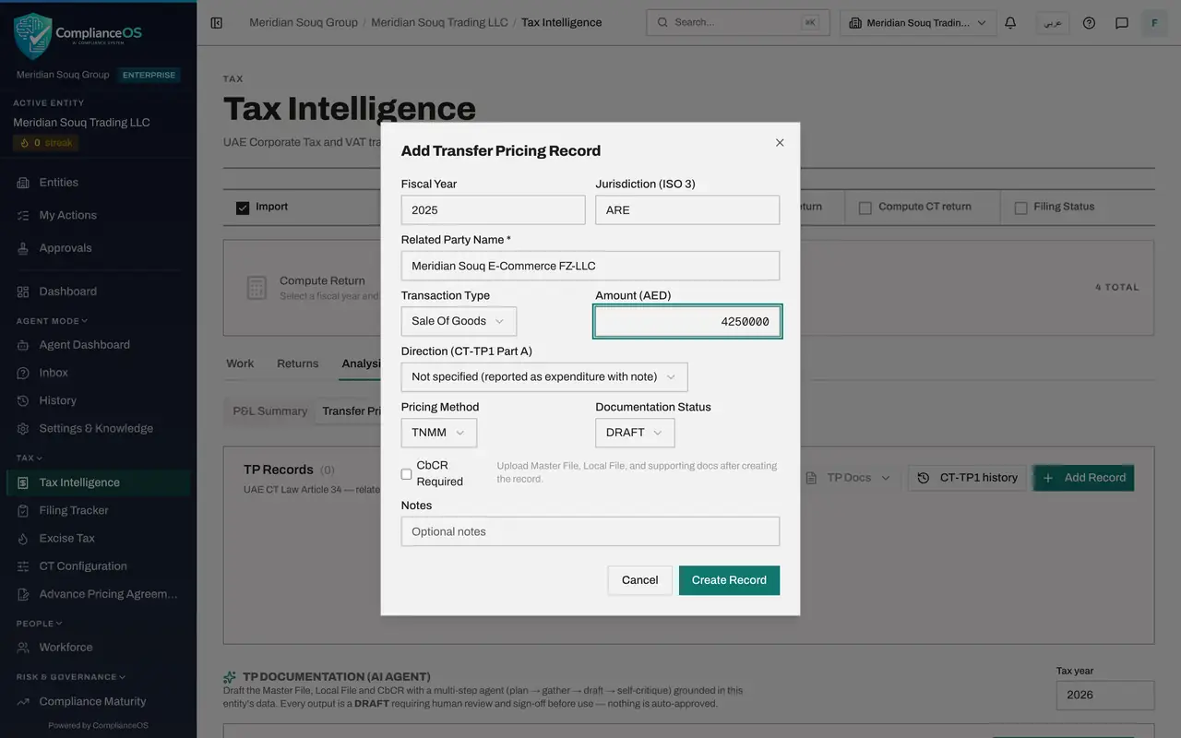The width and height of the screenshot is (1181, 738).
Task: Open Entities in the sidebar
Action: pos(98,183)
